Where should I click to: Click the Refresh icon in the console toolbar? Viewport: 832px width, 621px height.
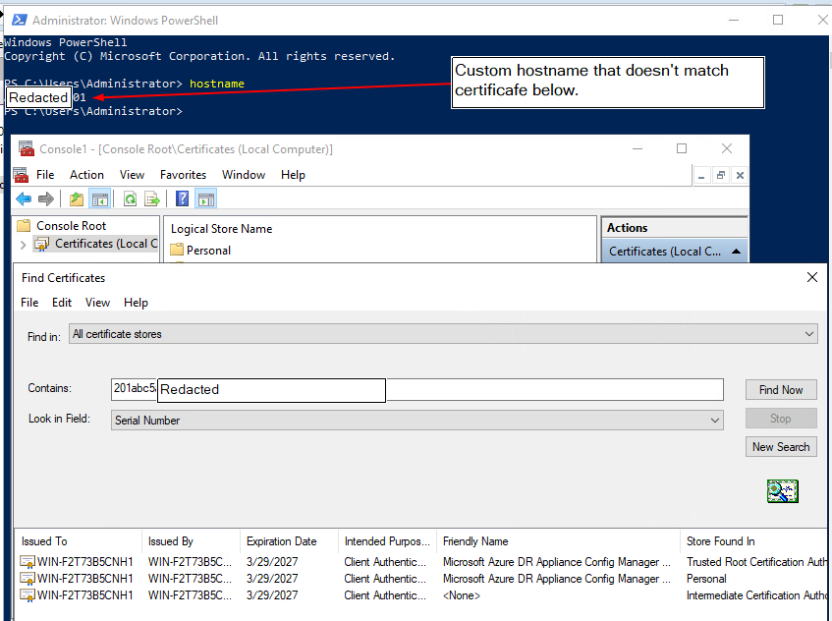pyautogui.click(x=129, y=198)
